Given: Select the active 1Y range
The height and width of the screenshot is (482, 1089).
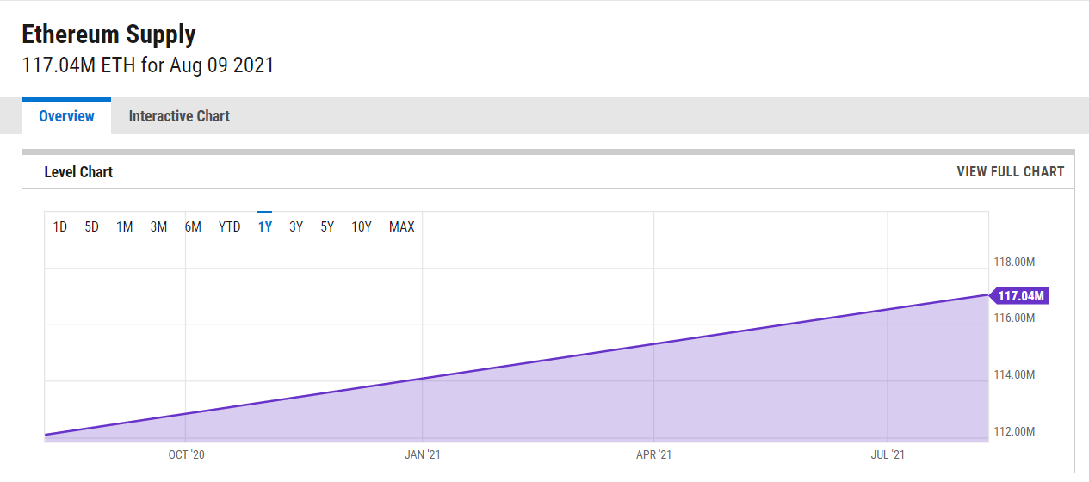Looking at the screenshot, I should click(265, 227).
